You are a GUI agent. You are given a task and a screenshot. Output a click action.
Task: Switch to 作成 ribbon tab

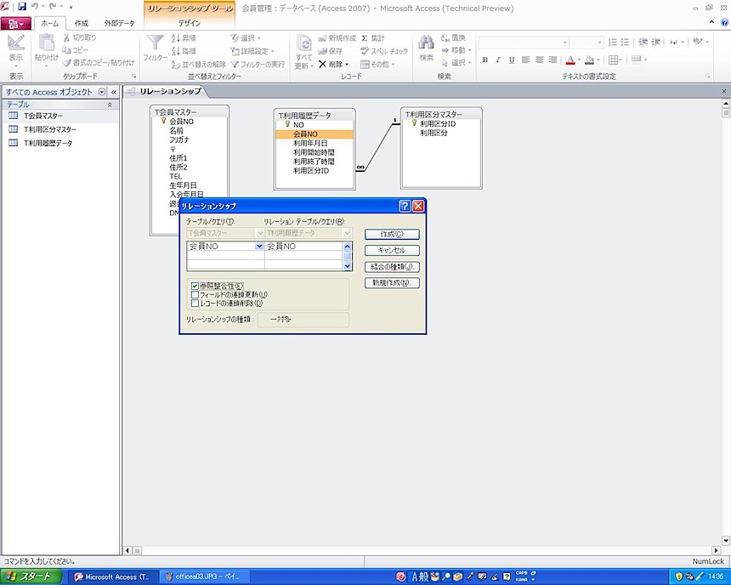click(81, 23)
